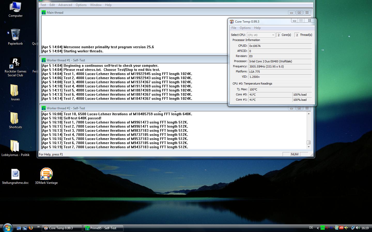This screenshot has width=372, height=232.
Task: Open Prime95 Advanced menu
Action: [x=65, y=5]
